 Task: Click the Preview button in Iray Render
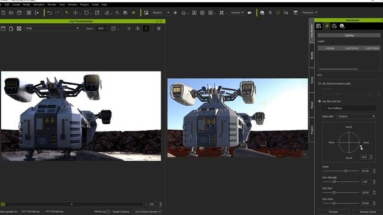click(x=333, y=212)
